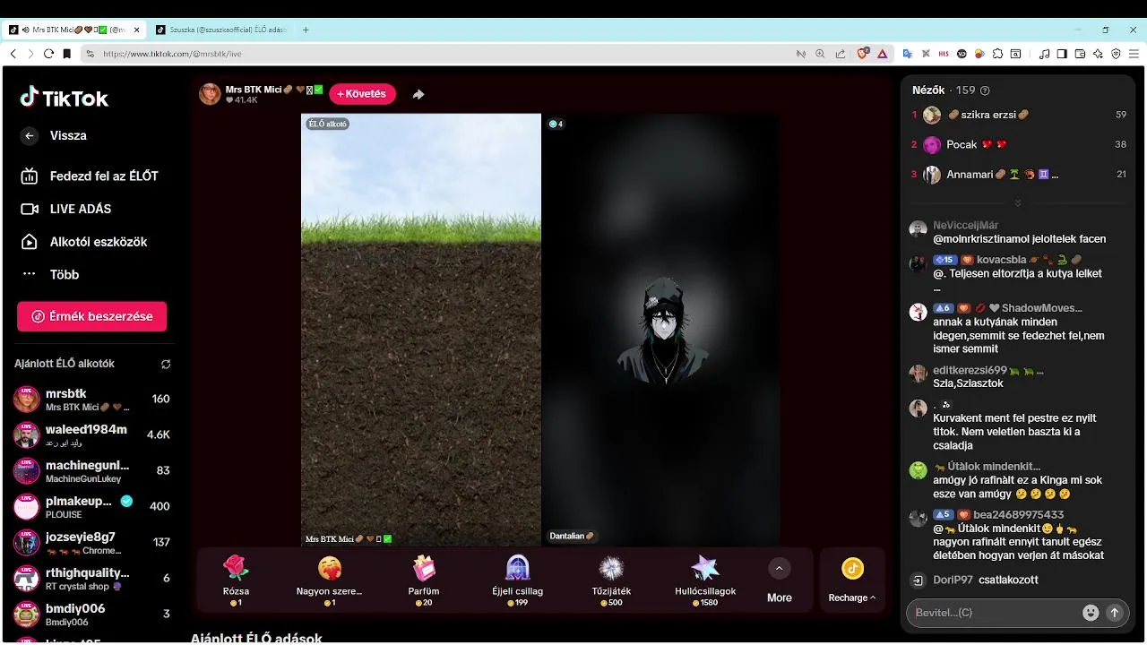Open Brave Shields lion icon

point(863,54)
